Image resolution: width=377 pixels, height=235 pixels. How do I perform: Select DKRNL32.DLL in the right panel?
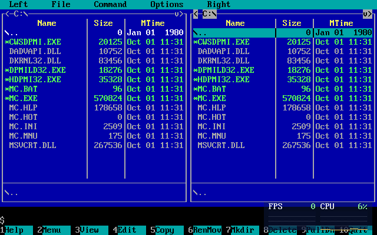[x=283, y=61]
